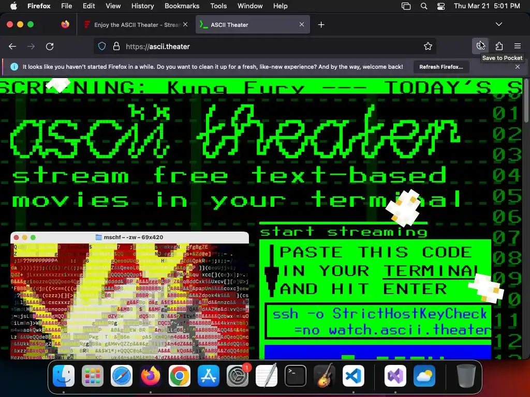Open Finder from the dock
The height and width of the screenshot is (397, 530).
click(x=64, y=376)
